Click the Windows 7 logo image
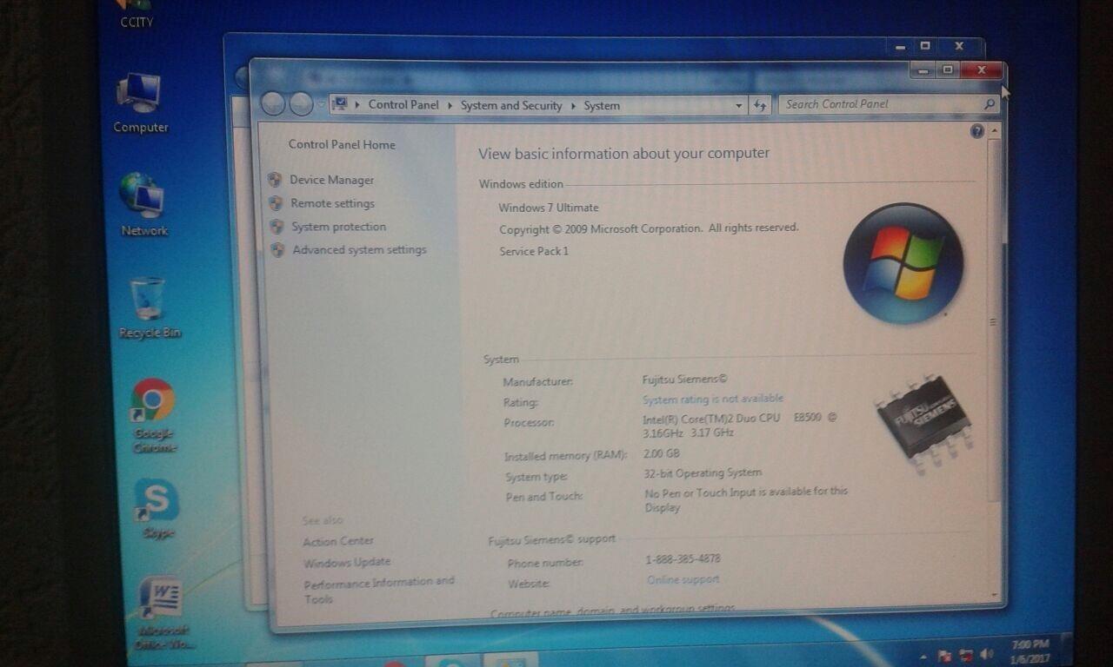Screen dimensions: 1113x667 [903, 263]
